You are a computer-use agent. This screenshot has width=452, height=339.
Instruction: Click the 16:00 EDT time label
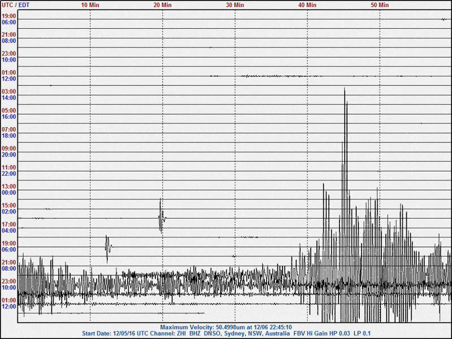coord(9,117)
